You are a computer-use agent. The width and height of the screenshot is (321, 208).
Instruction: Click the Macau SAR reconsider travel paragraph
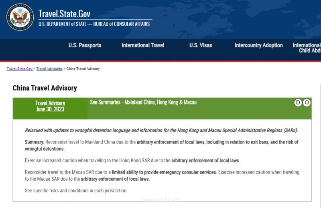click(x=162, y=176)
